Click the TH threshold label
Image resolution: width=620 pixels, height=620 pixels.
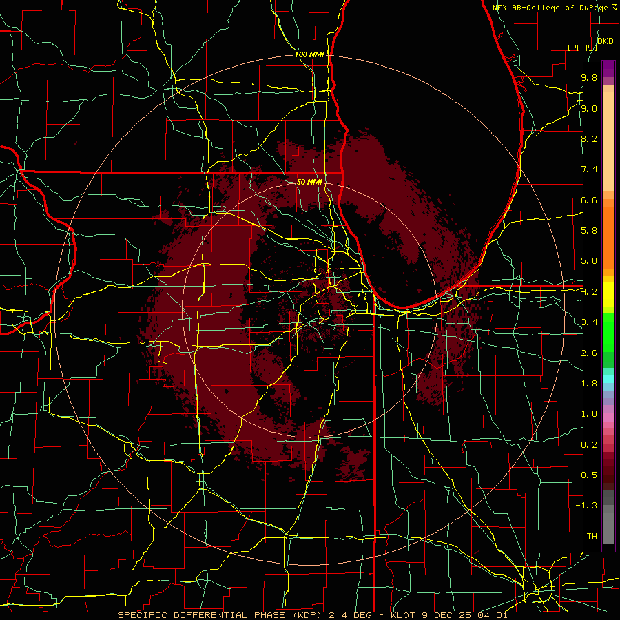[x=592, y=536]
